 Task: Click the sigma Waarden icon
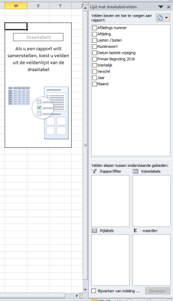point(135,230)
